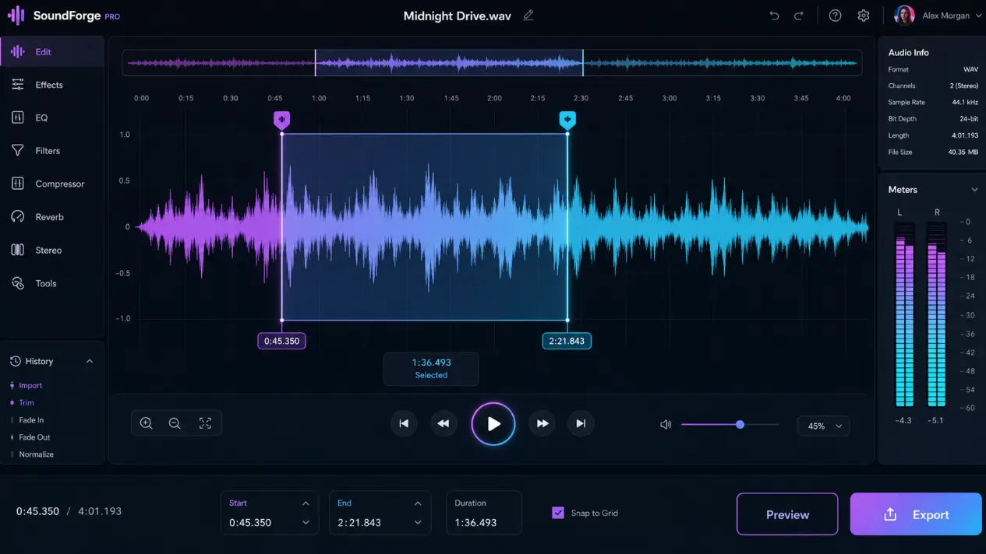Click Alex Morgan's profile avatar

pyautogui.click(x=904, y=16)
